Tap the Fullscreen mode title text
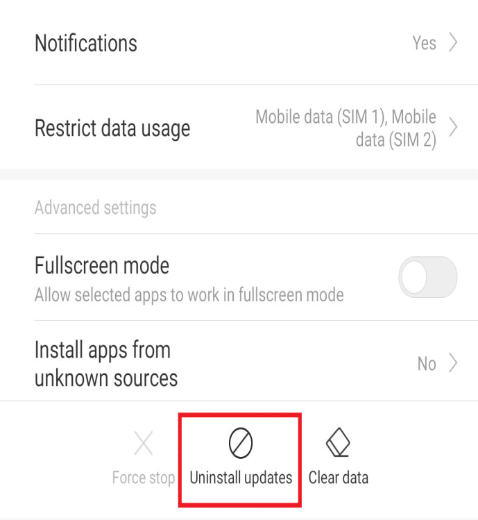Image resolution: width=478 pixels, height=520 pixels. click(102, 265)
